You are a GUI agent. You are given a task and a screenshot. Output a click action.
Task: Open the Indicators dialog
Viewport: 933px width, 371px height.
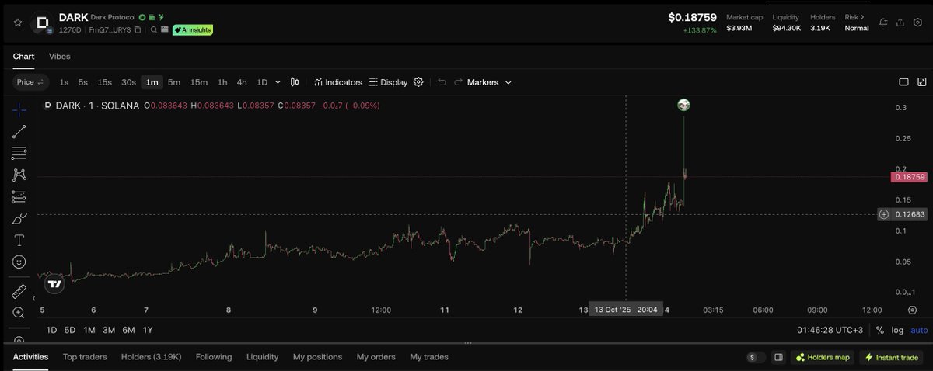pos(338,82)
